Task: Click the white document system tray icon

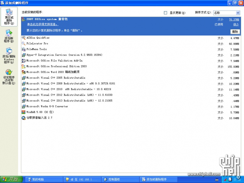Action: click(230, 180)
